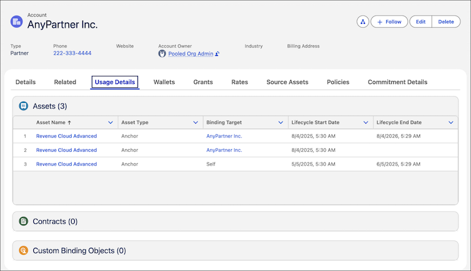Click the 'Partner' type value

(19, 53)
